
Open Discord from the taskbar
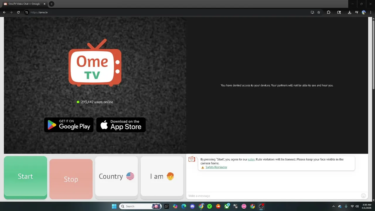(192, 206)
